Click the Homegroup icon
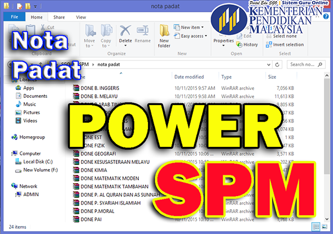Image resolution: width=333 pixels, height=234 pixels. 15,137
